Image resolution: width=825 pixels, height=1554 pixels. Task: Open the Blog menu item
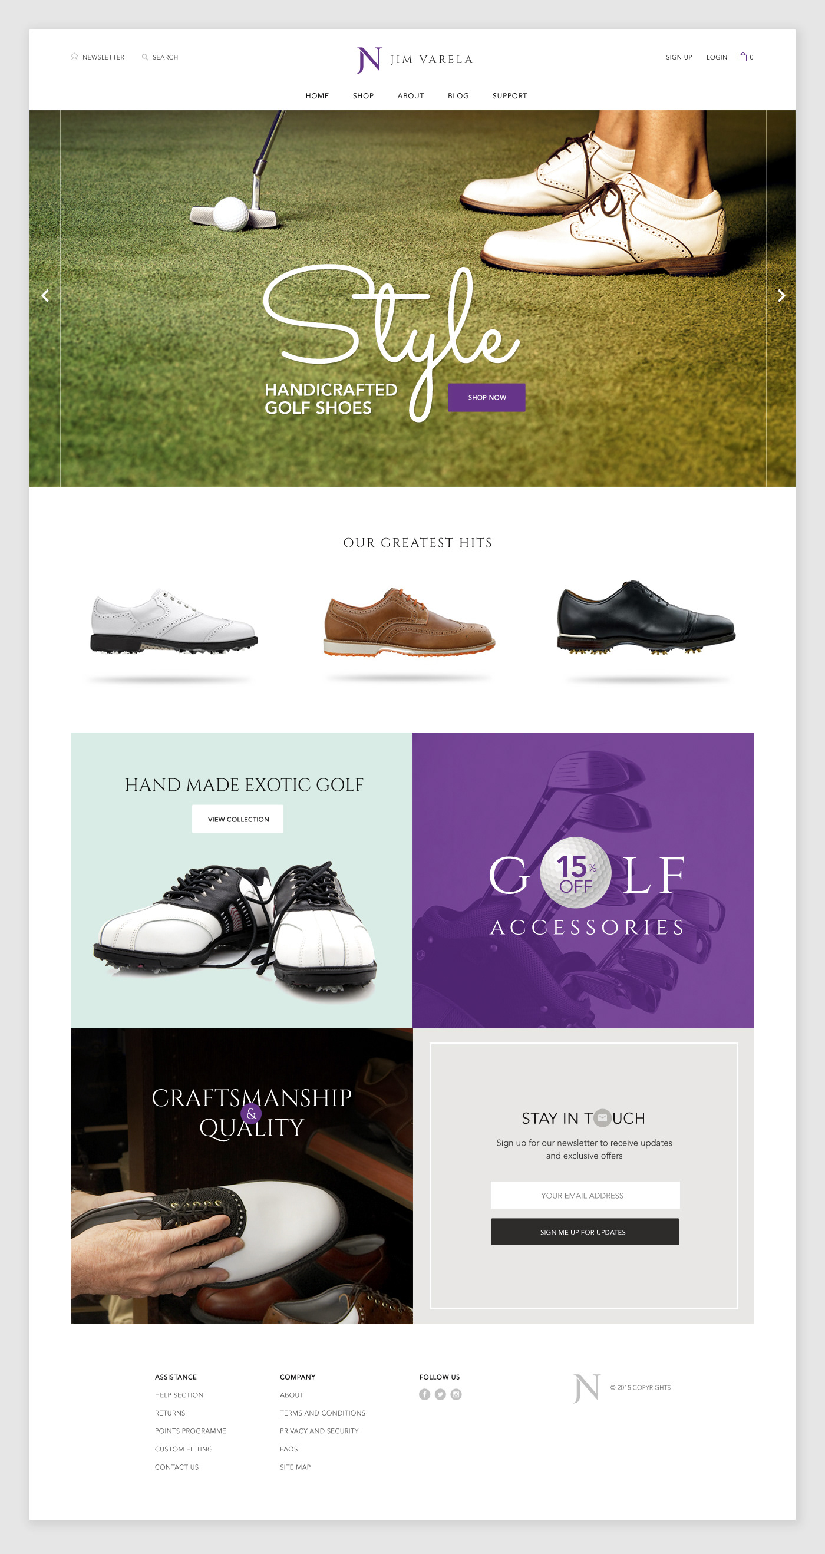point(458,96)
